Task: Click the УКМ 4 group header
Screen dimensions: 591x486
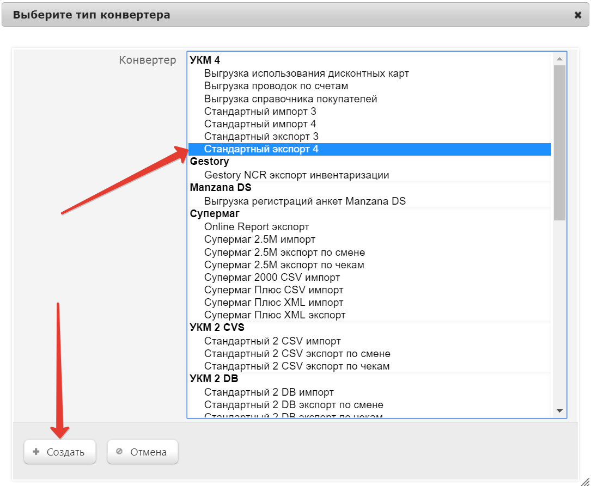Action: tap(205, 60)
